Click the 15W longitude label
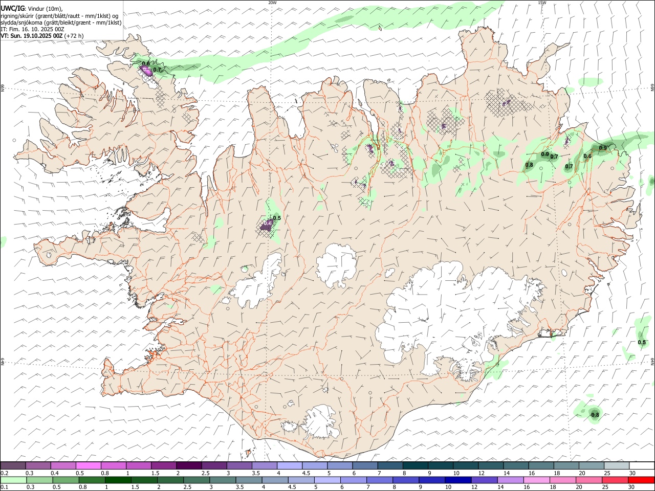 click(542, 3)
